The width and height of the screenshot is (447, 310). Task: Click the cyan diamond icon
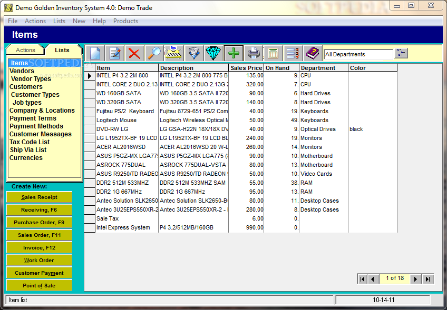[x=213, y=53]
